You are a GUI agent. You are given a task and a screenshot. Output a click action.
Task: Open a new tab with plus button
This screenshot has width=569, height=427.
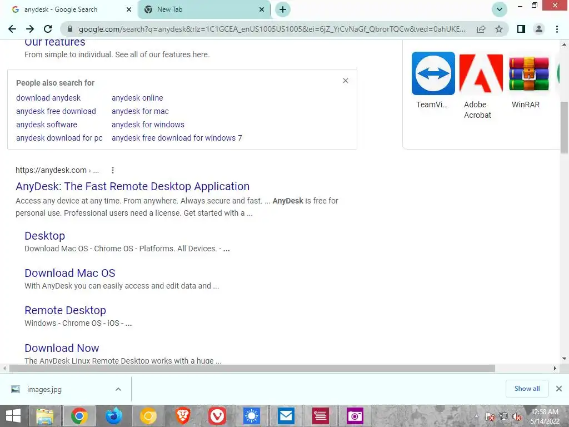(283, 9)
